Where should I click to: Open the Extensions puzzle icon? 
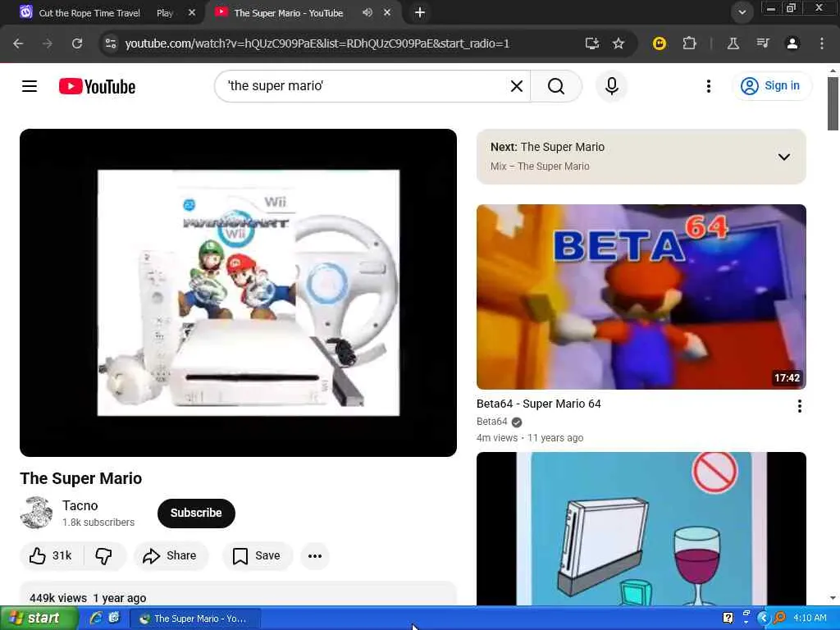689,43
